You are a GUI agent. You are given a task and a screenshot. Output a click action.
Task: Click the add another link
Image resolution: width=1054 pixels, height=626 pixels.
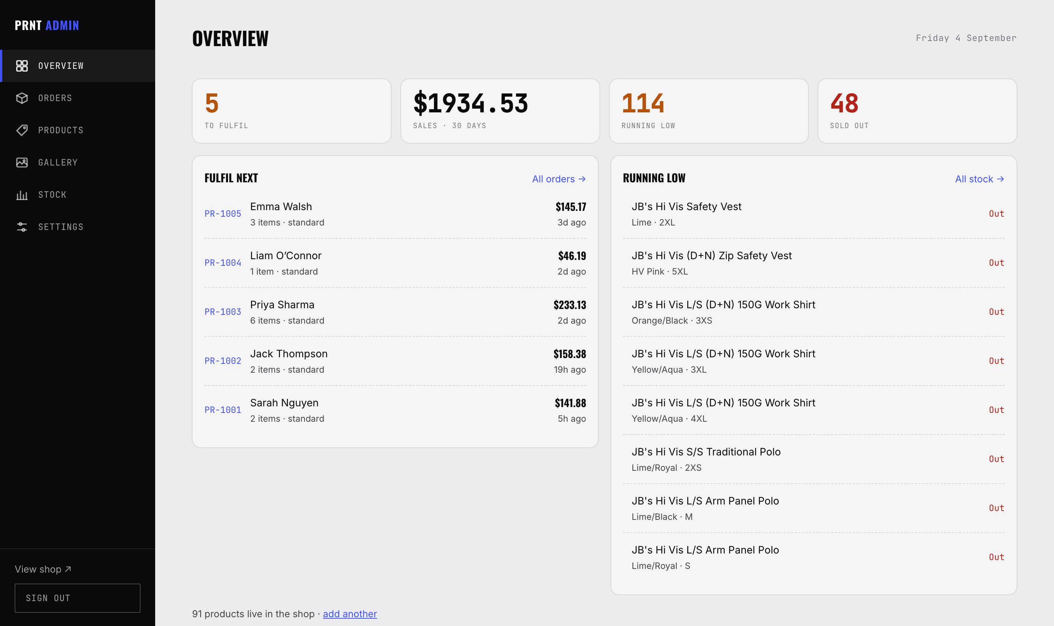pyautogui.click(x=350, y=614)
